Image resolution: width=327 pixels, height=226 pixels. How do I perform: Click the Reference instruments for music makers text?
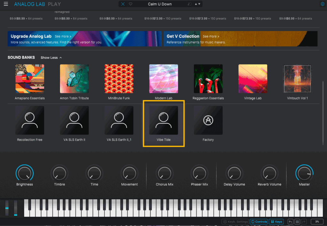point(196,42)
